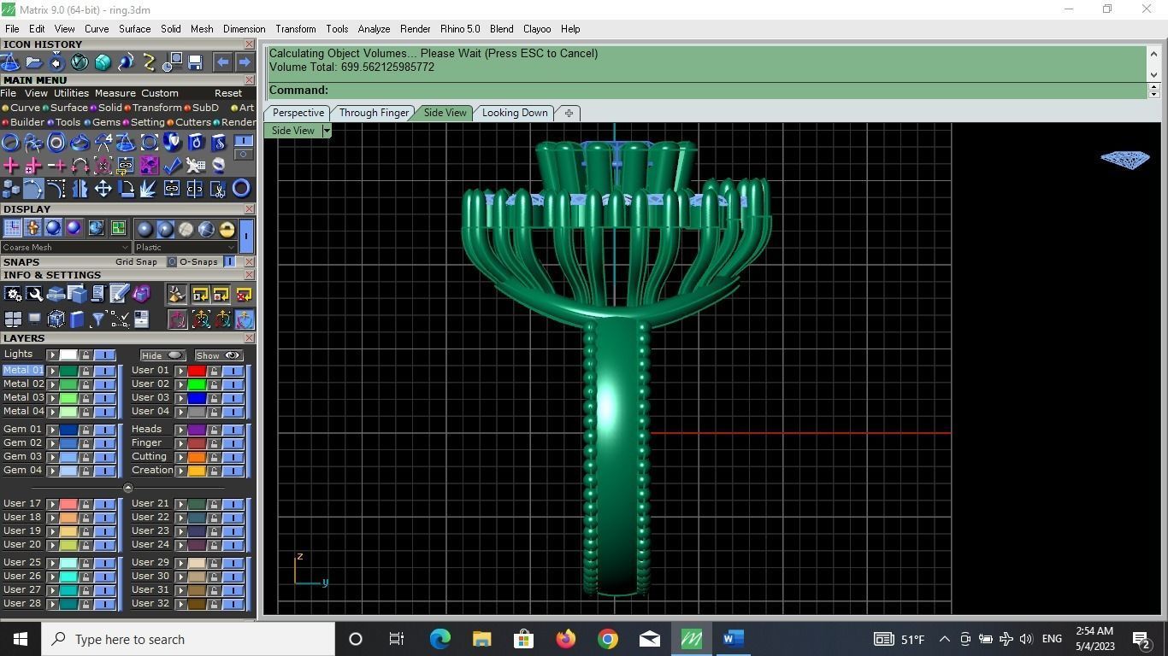Open the Side View viewport dropdown arrow
This screenshot has height=656, width=1168.
[327, 131]
